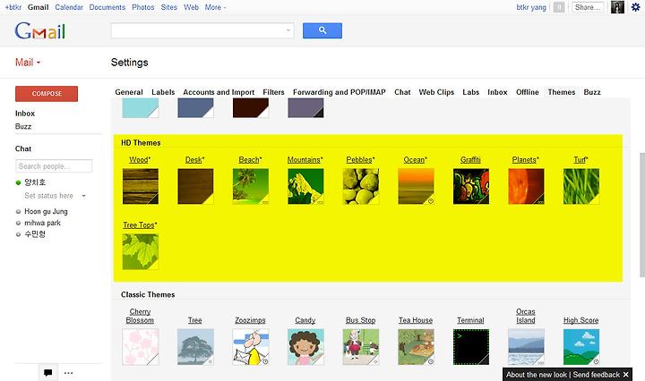Viewport: 645px width, 381px height.
Task: Open the status dropdown arrow beside Set status here
Action: [83, 196]
